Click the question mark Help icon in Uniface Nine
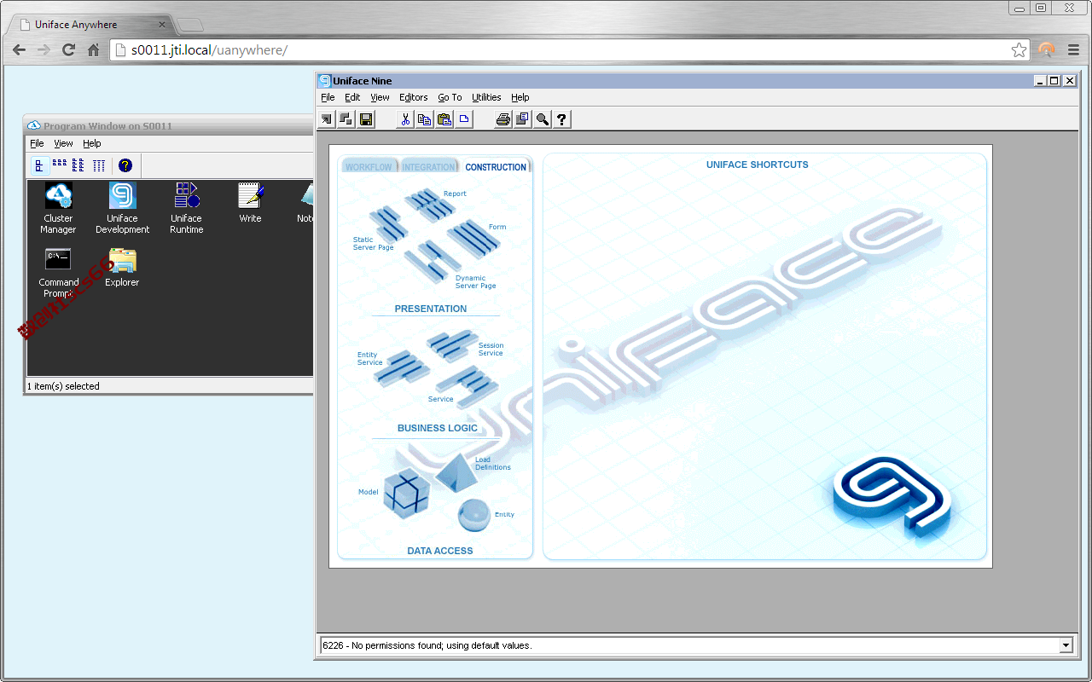The height and width of the screenshot is (682, 1092). [562, 119]
